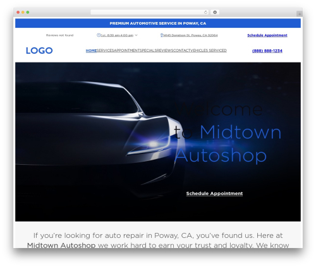Click the LOGO site logo
This screenshot has height=267, width=316.
pos(39,50)
